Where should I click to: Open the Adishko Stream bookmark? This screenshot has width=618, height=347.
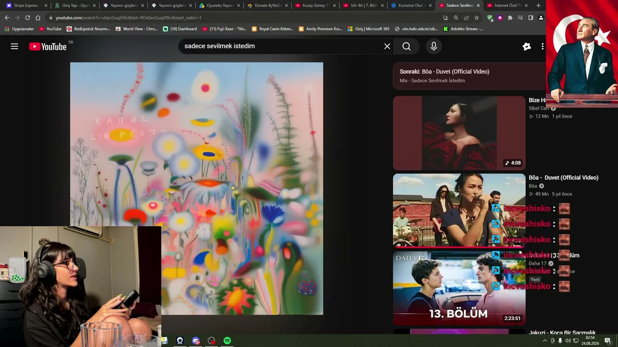click(x=463, y=29)
